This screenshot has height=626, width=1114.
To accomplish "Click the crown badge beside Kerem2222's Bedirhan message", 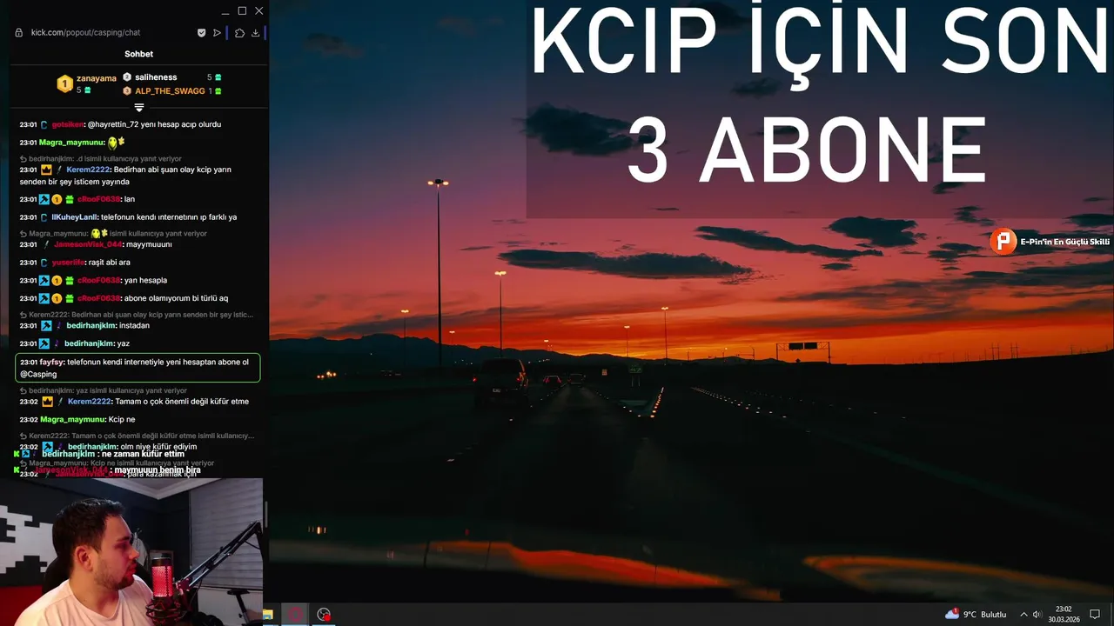I will coord(47,170).
